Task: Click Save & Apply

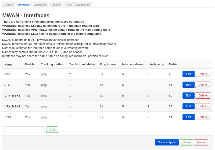Action: tap(167, 142)
